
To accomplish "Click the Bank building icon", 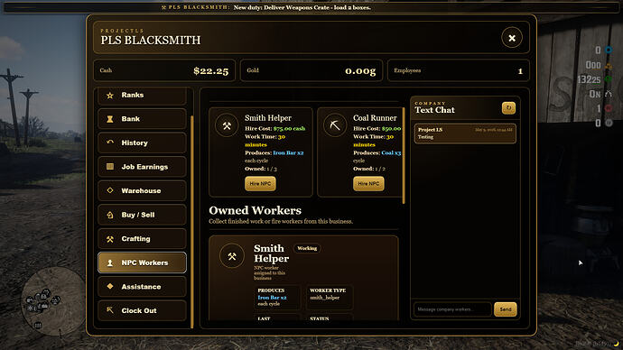I will 110,119.
